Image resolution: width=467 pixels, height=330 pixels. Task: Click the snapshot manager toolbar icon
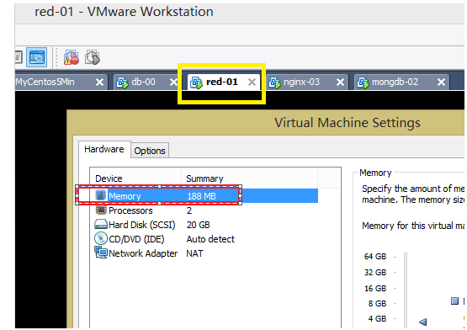pos(93,57)
